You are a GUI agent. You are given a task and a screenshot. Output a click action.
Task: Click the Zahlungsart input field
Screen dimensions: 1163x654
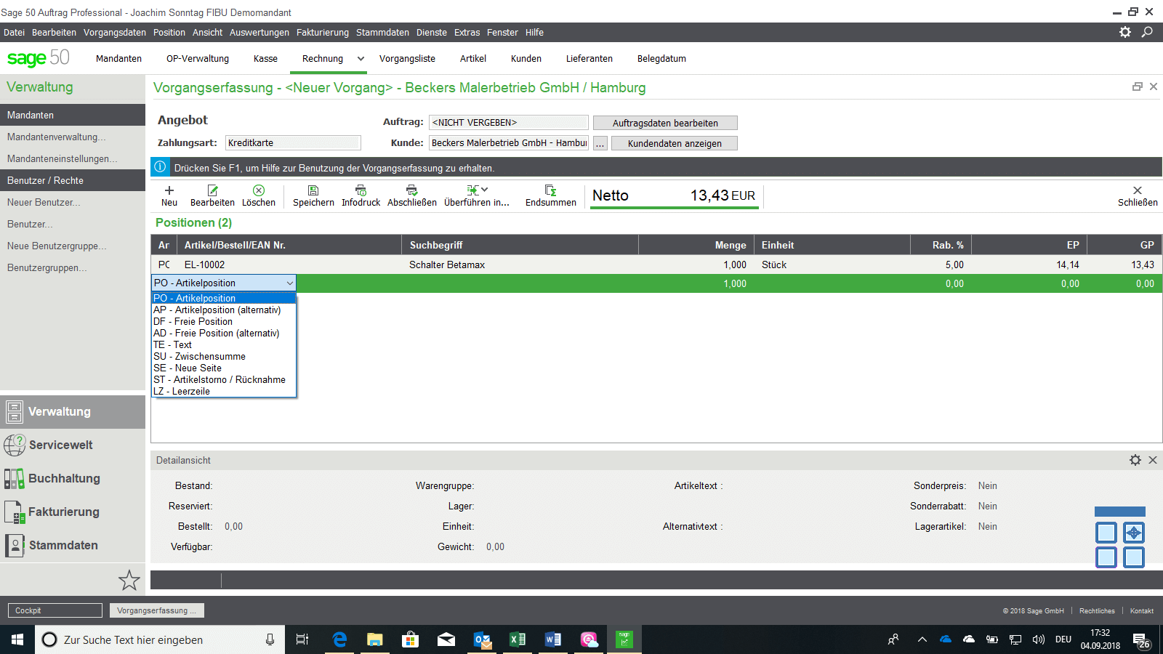[x=293, y=143]
